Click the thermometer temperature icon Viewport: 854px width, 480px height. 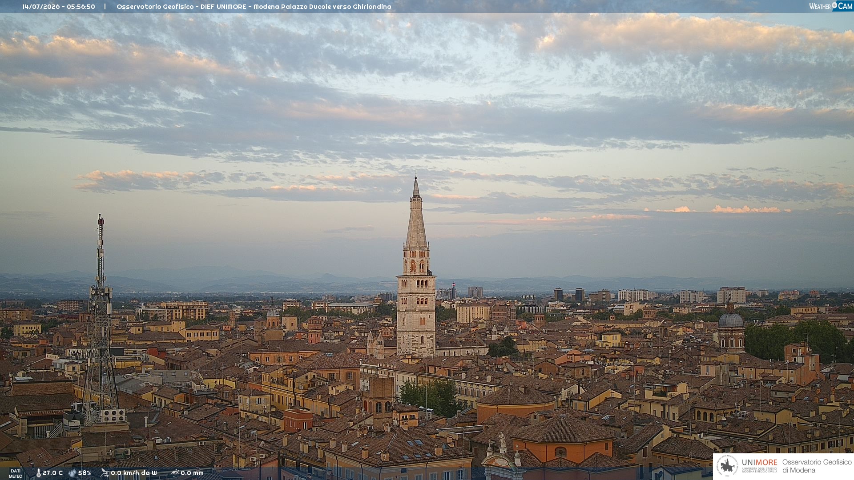39,473
